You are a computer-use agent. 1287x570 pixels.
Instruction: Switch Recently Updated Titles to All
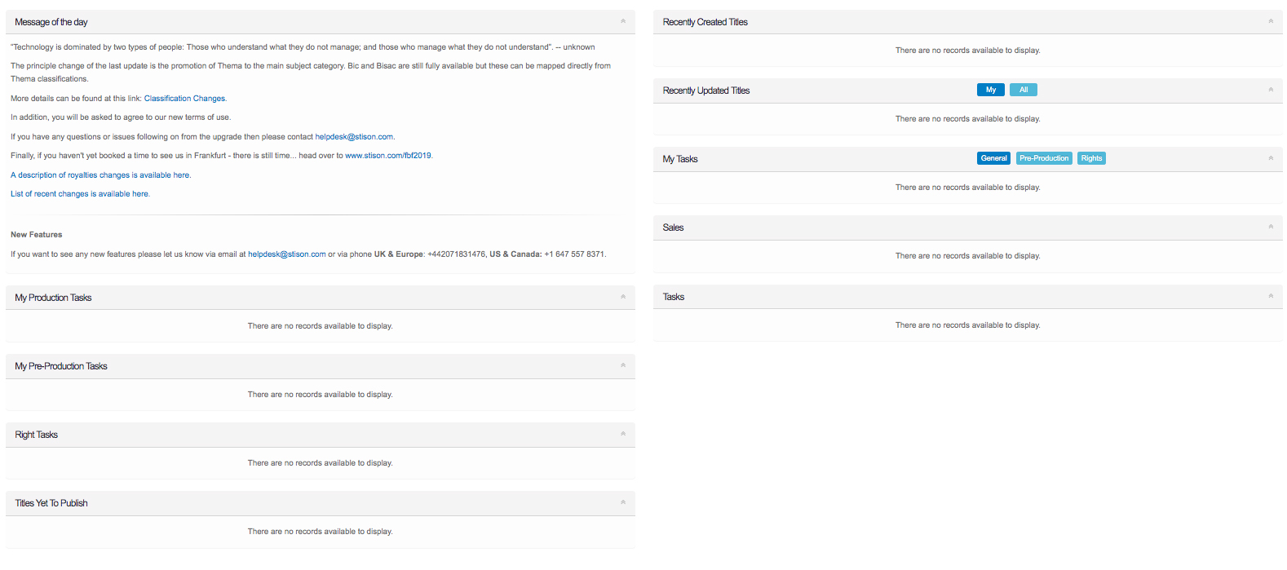click(1023, 90)
